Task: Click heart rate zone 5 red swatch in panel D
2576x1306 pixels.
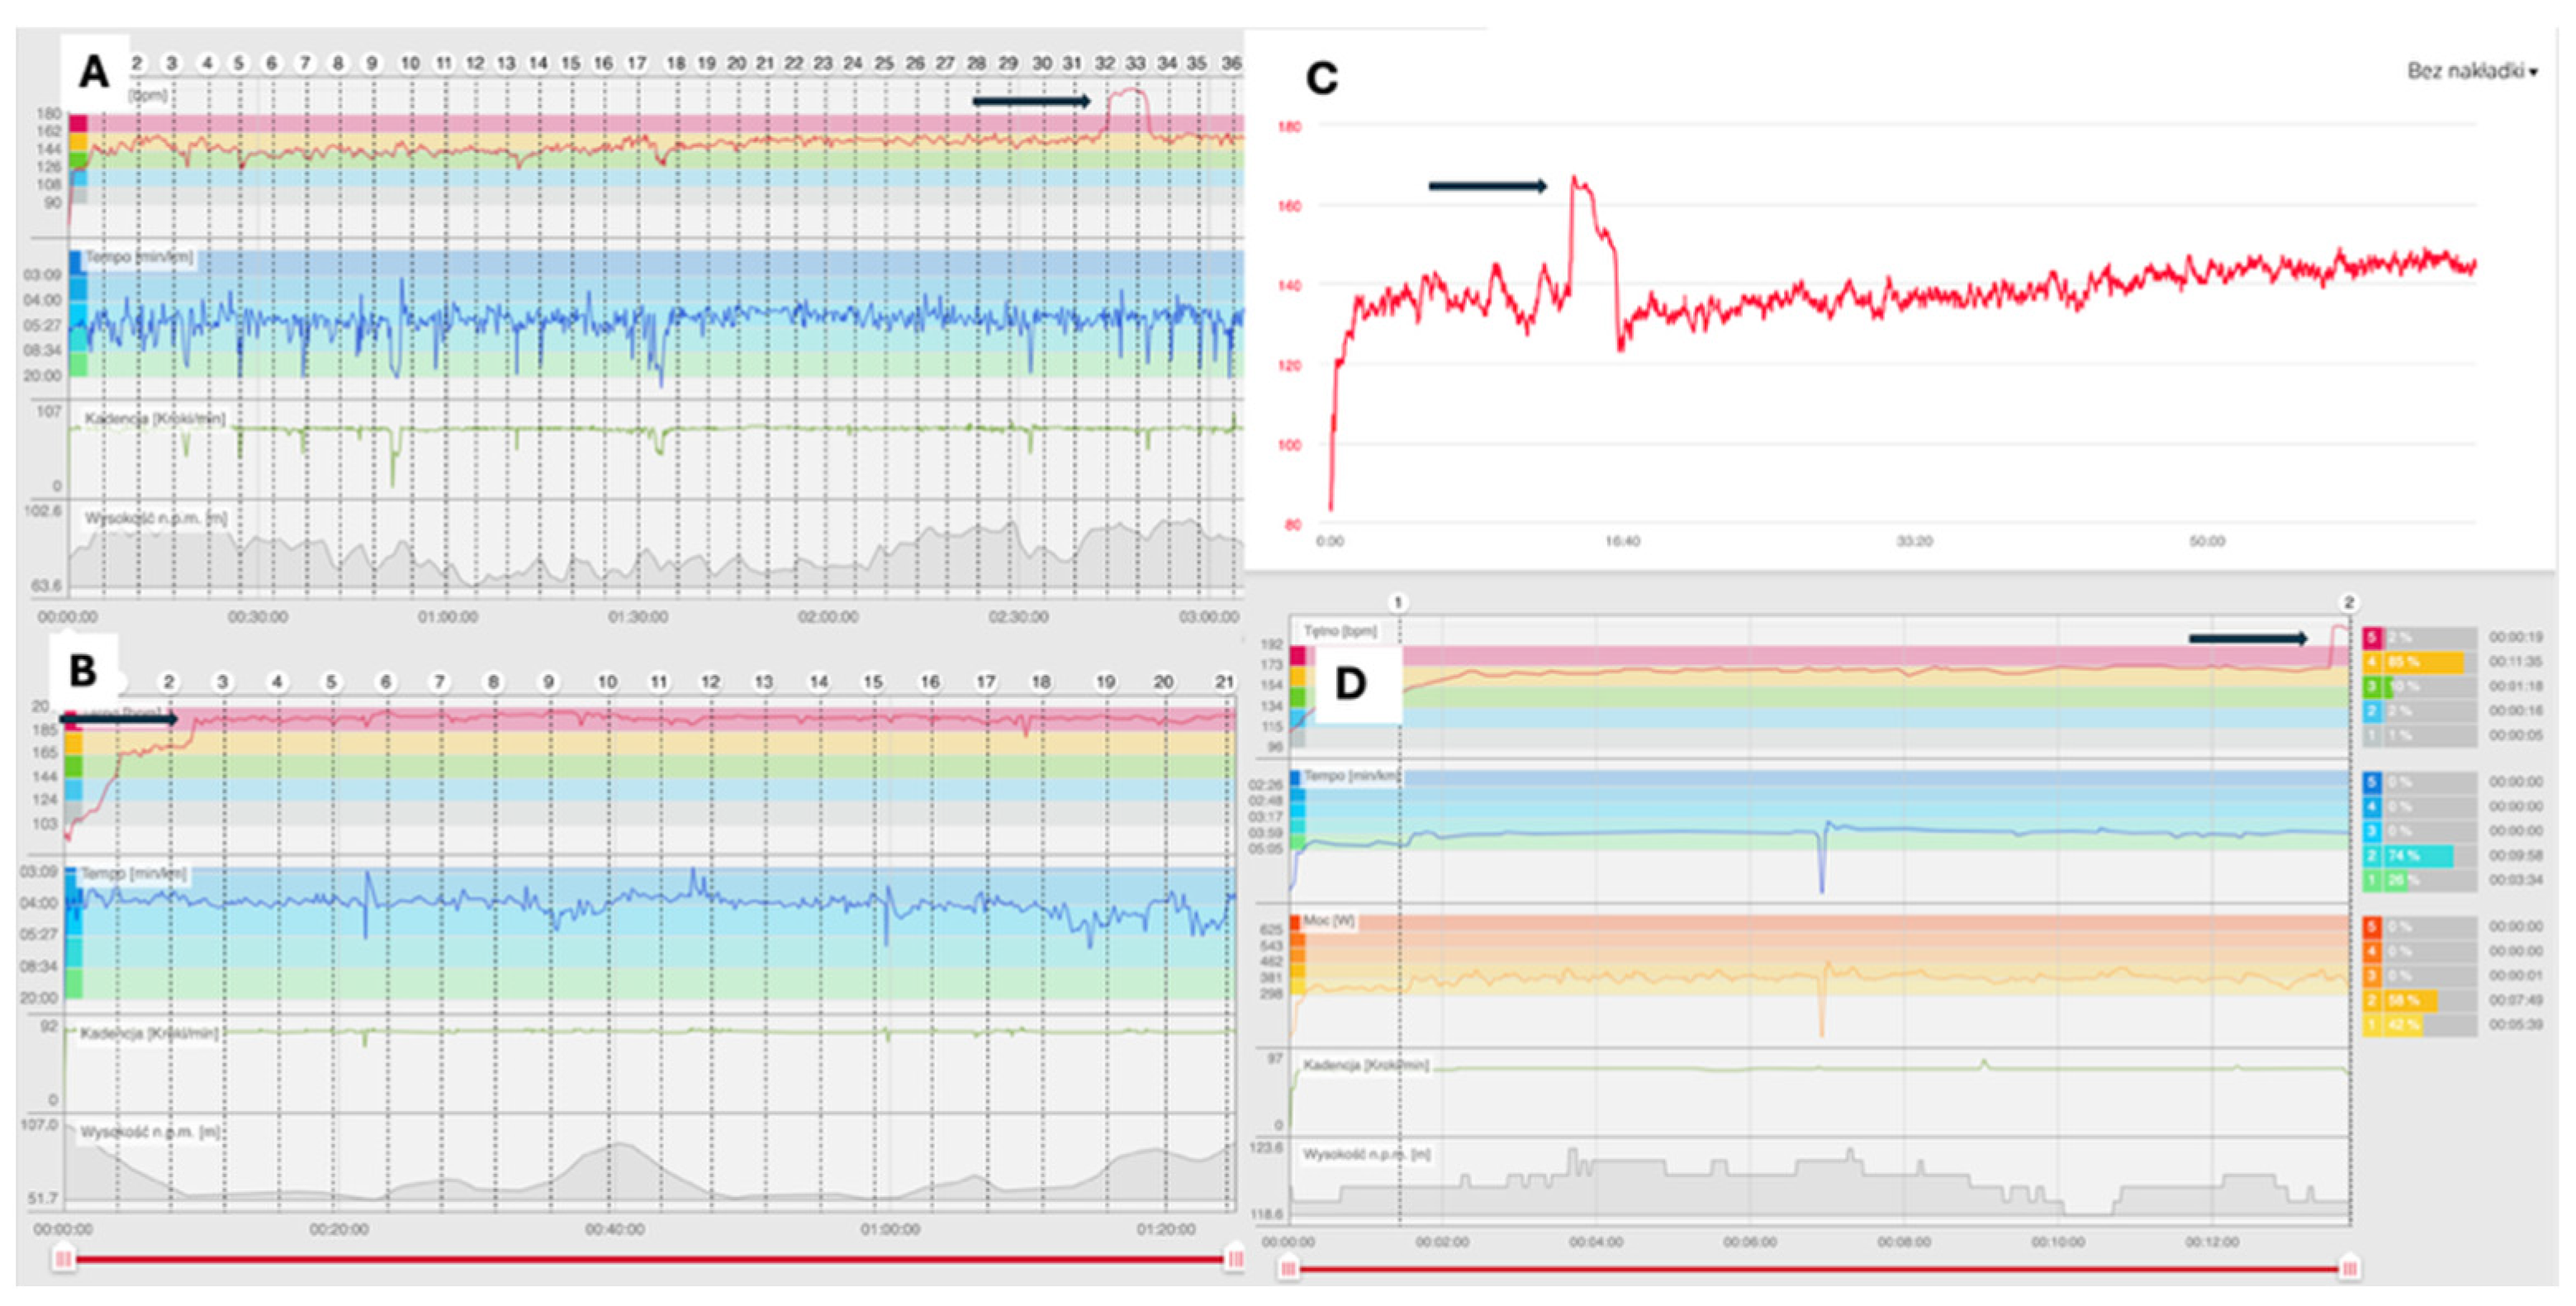Action: pos(2372,637)
